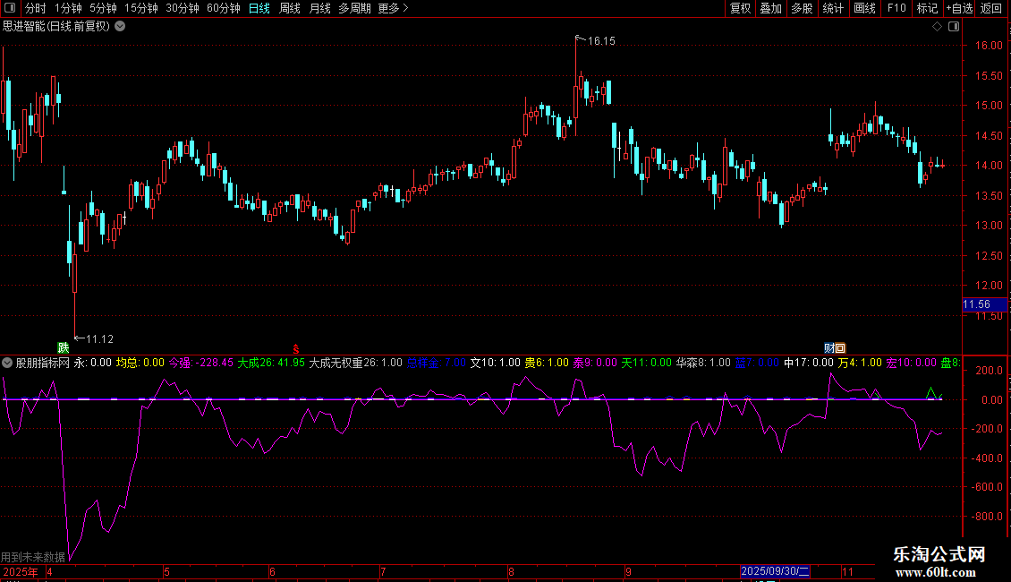
Task: Add stock via +自选 button
Action: pos(958,8)
